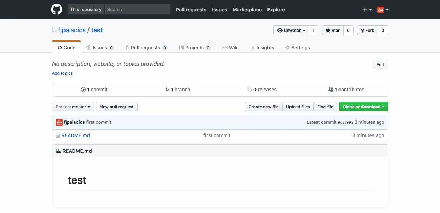
Task: Open the fjpalacios owner link
Action: click(x=72, y=30)
